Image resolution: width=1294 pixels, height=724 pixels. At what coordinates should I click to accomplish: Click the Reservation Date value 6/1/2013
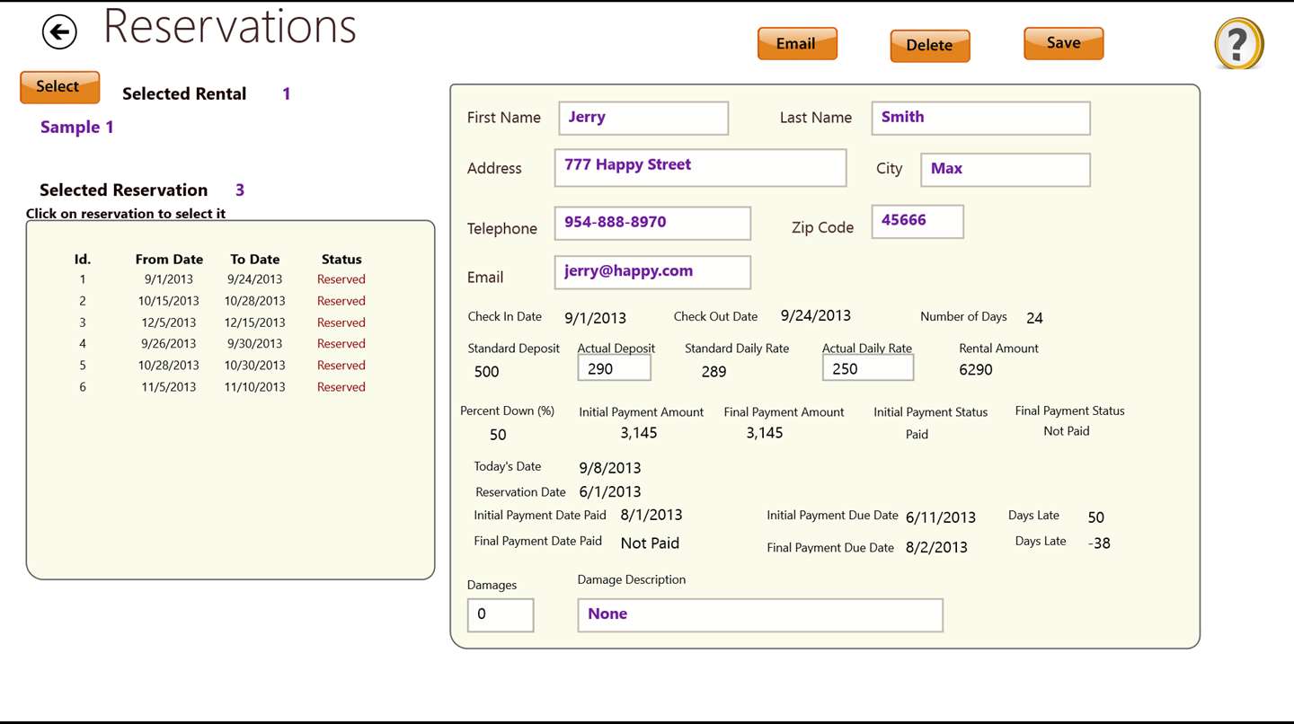[x=610, y=492]
